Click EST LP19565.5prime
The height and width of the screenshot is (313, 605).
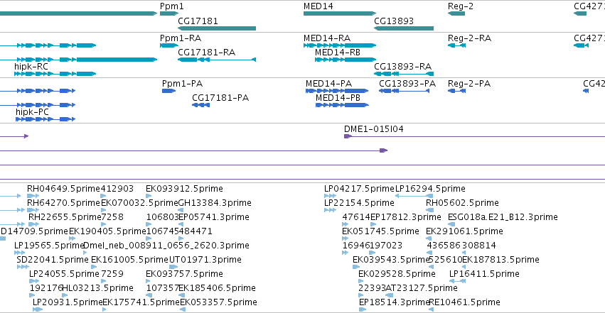(48, 246)
